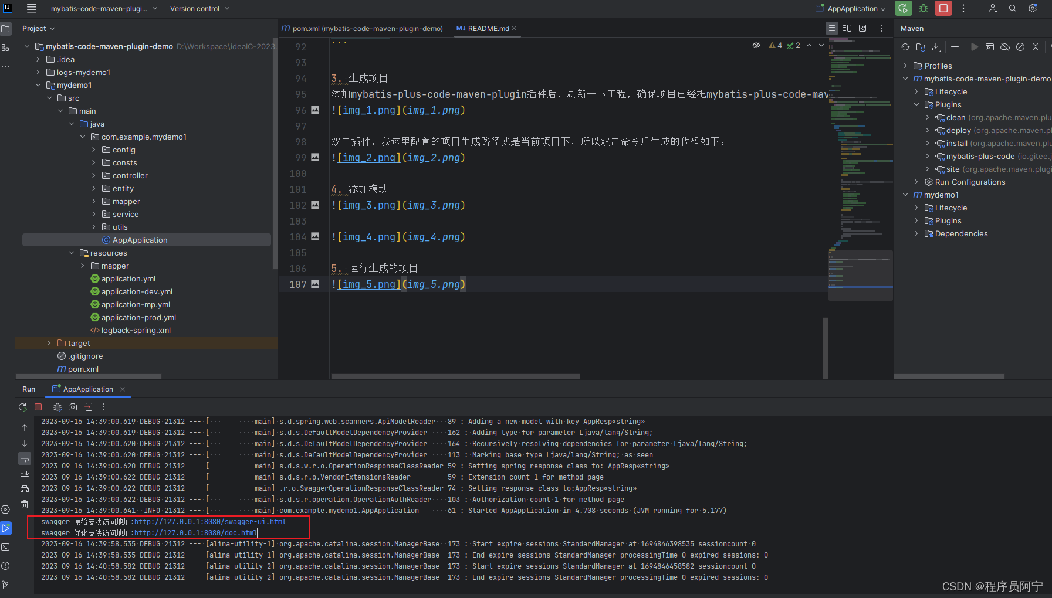This screenshot has height=598, width=1052.
Task: Generate sources and update folders in Maven
Action: [921, 47]
